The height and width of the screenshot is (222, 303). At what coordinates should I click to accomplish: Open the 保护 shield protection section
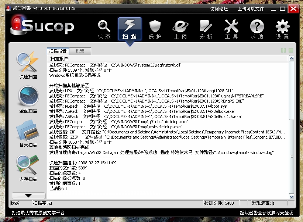[x=155, y=29]
